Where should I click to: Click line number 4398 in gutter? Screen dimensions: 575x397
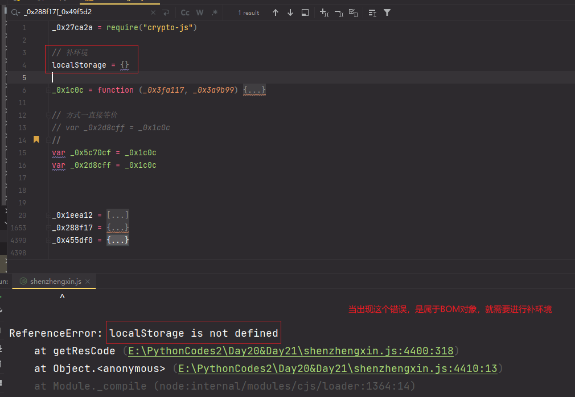pyautogui.click(x=18, y=253)
